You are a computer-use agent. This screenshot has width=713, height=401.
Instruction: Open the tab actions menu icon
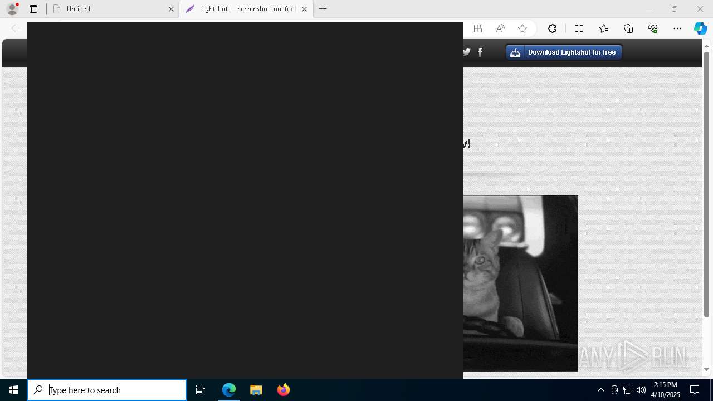[33, 9]
